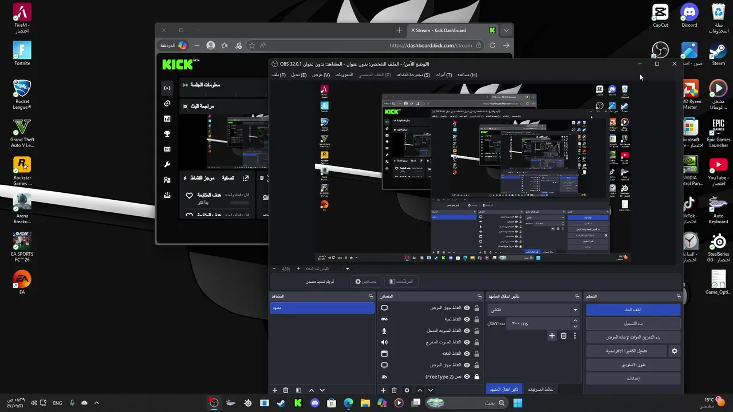This screenshot has height=412, width=733.
Task: Remove transition using trash icon in transitions panel
Action: [x=563, y=336]
